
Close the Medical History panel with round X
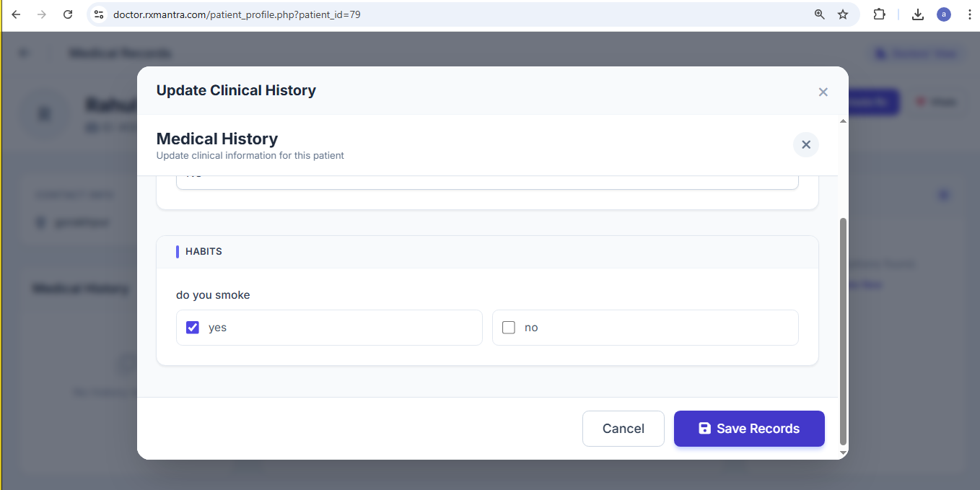click(x=806, y=144)
